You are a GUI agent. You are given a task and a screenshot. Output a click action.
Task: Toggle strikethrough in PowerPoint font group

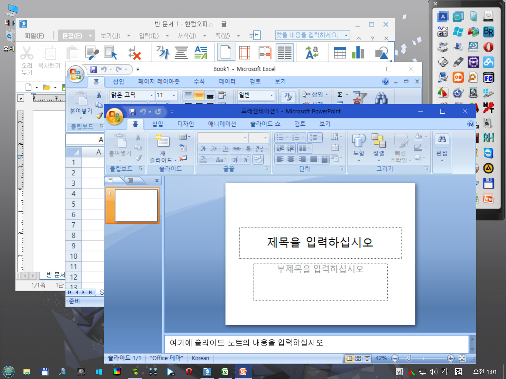(x=237, y=148)
